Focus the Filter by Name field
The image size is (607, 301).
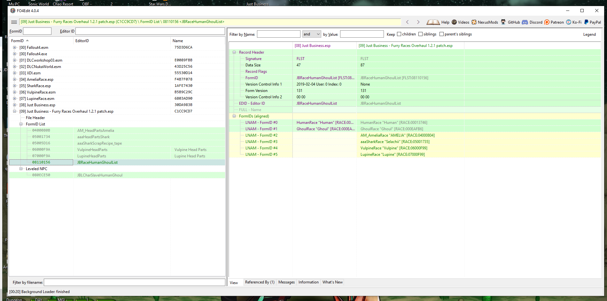coord(279,34)
